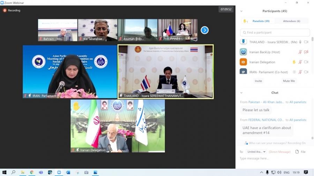The width and height of the screenshot is (314, 176).
Task: Switch to the Attendees (6) tab
Action: 291,21
